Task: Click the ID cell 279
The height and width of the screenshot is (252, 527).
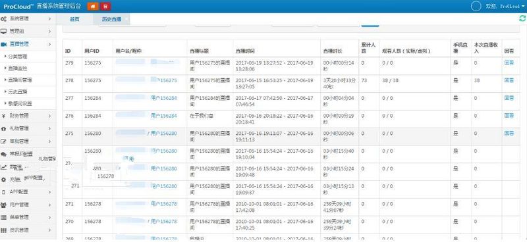Action: tap(69, 63)
